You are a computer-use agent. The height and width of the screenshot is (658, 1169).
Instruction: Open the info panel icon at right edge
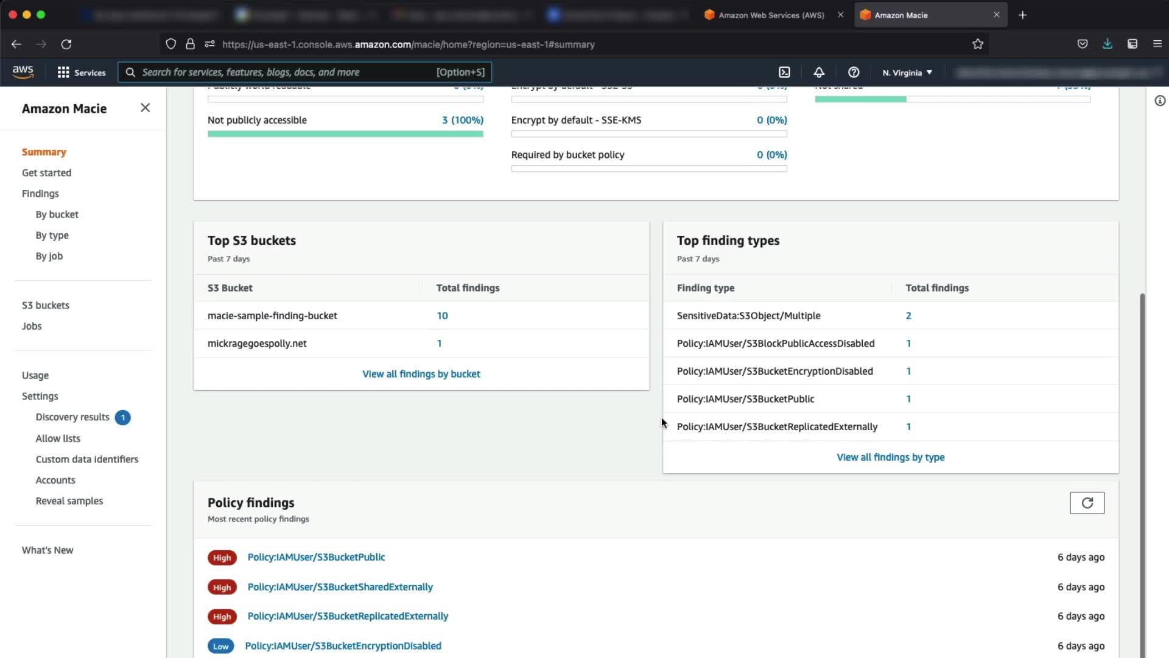pos(1160,101)
